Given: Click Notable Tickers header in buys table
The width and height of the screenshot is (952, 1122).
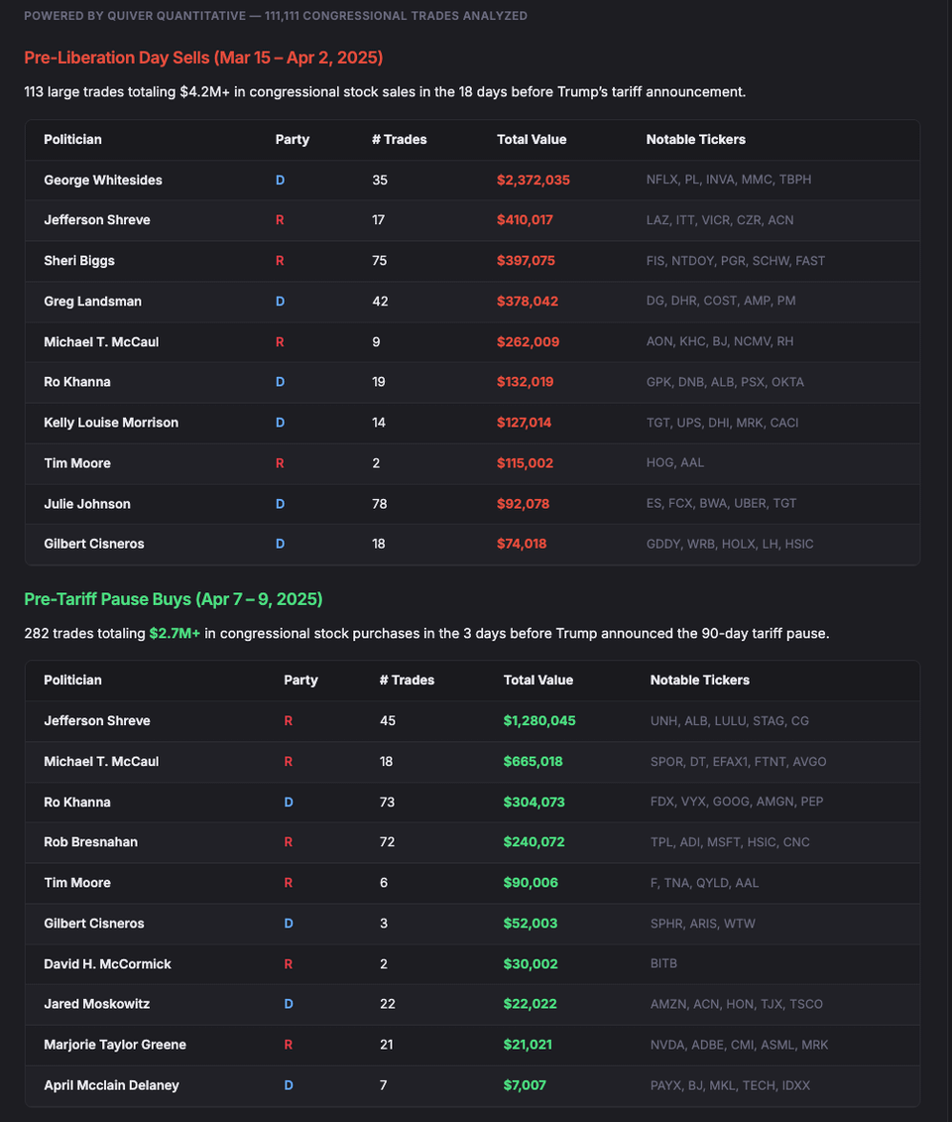Looking at the screenshot, I should (x=700, y=681).
